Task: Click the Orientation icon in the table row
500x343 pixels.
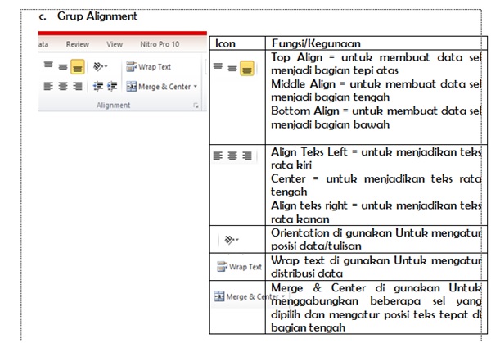Action: coord(231,240)
